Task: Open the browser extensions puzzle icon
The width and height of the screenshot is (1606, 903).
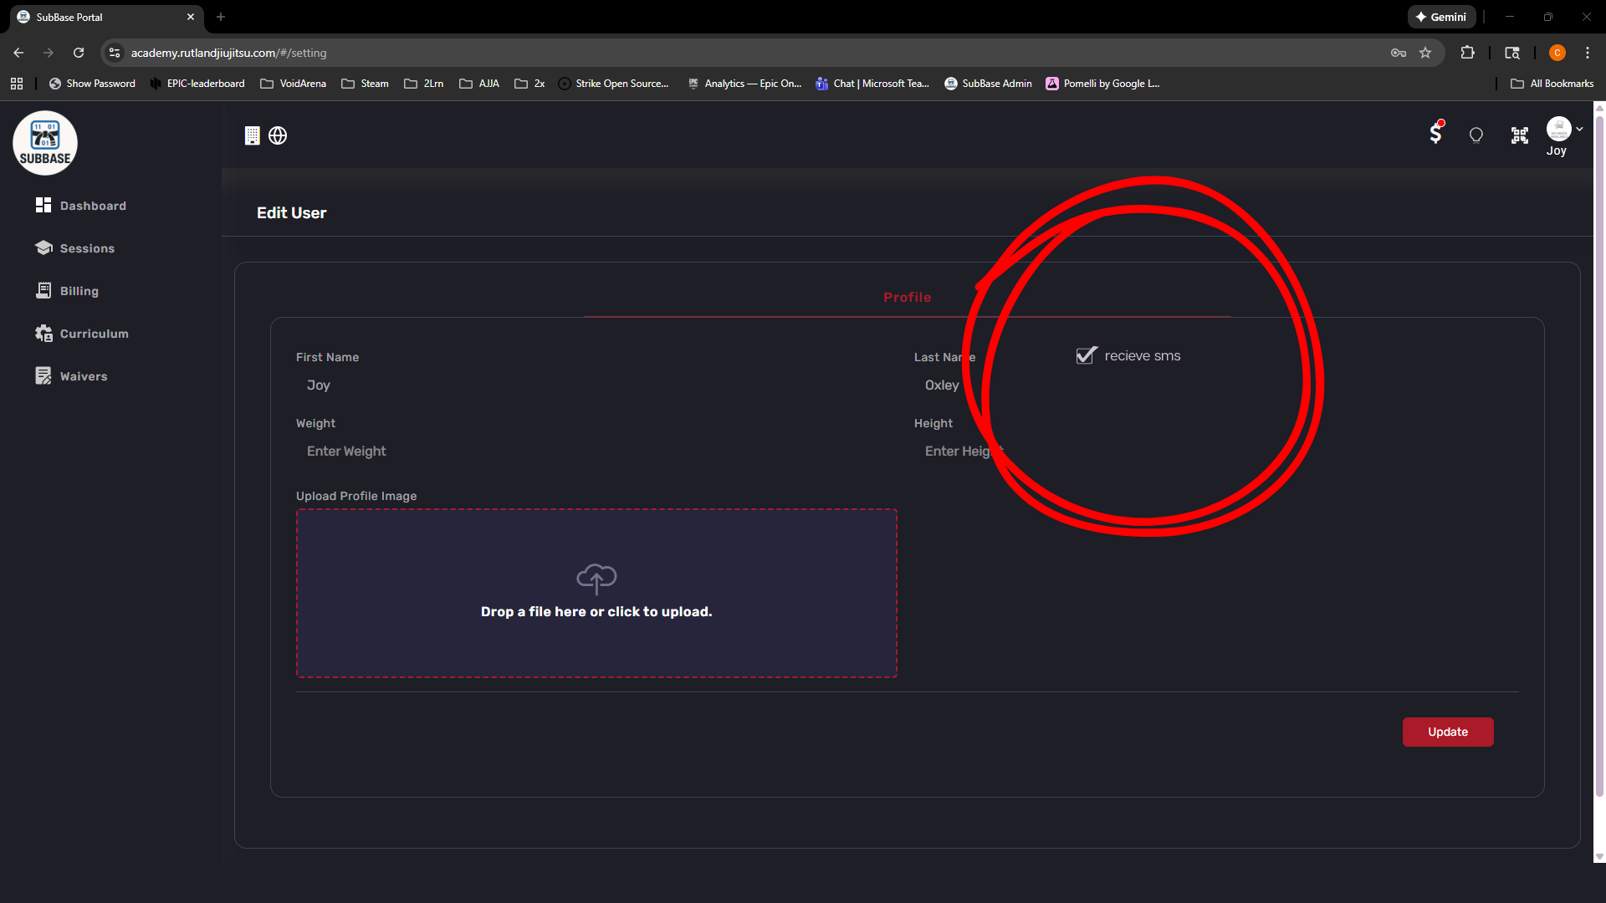Action: coord(1467,53)
